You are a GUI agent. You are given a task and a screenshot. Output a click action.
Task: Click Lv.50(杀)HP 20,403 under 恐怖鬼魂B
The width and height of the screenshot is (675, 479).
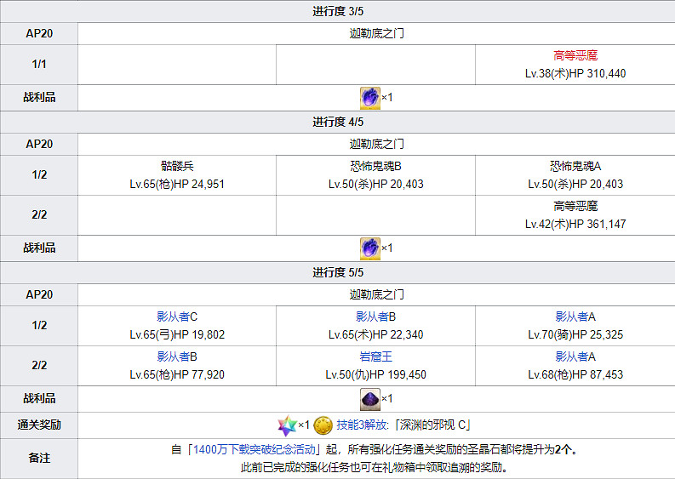click(376, 184)
